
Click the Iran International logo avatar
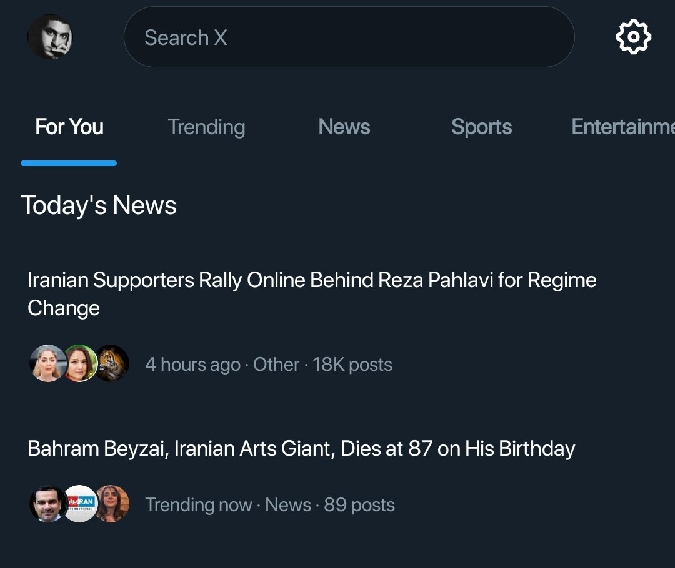pyautogui.click(x=81, y=504)
